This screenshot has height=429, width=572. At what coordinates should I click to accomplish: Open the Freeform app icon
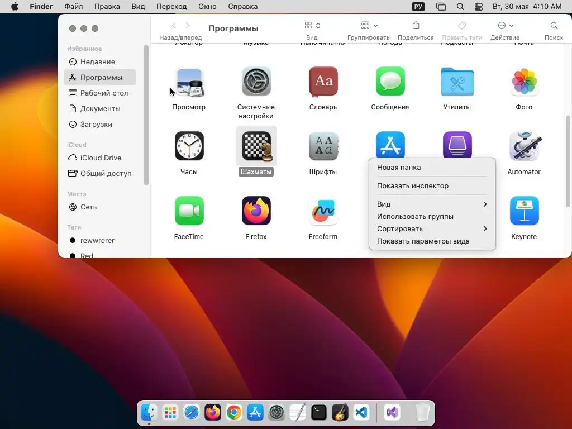(323, 211)
